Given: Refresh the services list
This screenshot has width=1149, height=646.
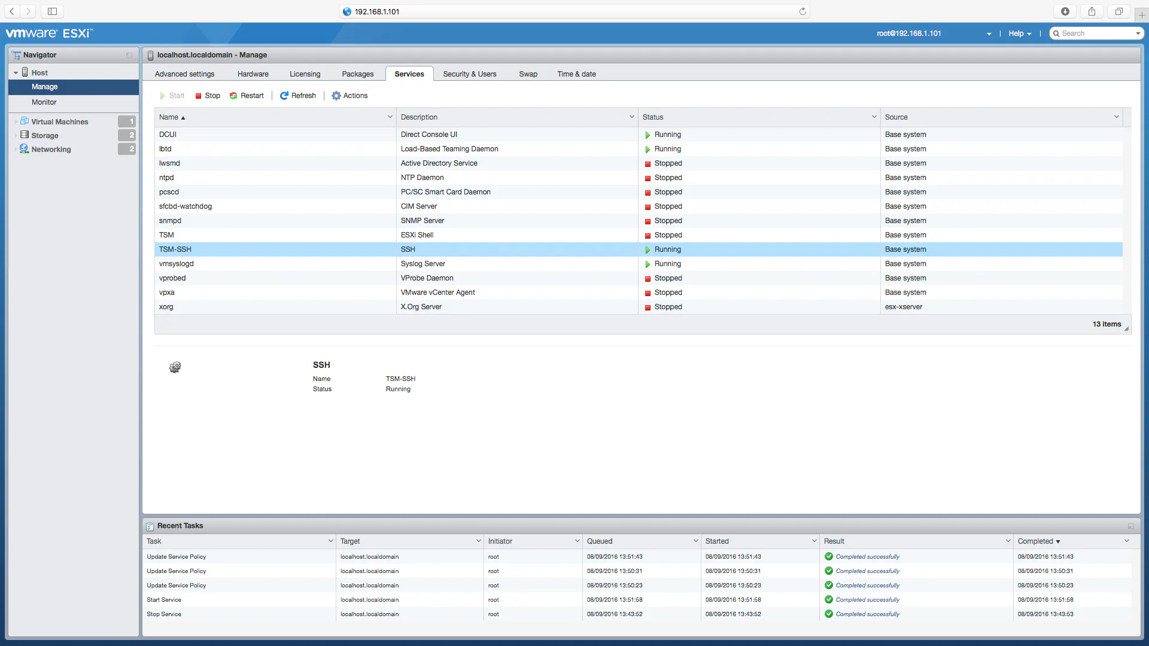Looking at the screenshot, I should pos(298,96).
